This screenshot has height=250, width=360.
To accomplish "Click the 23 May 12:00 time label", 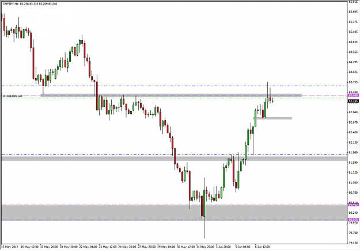I will (x=108, y=247).
